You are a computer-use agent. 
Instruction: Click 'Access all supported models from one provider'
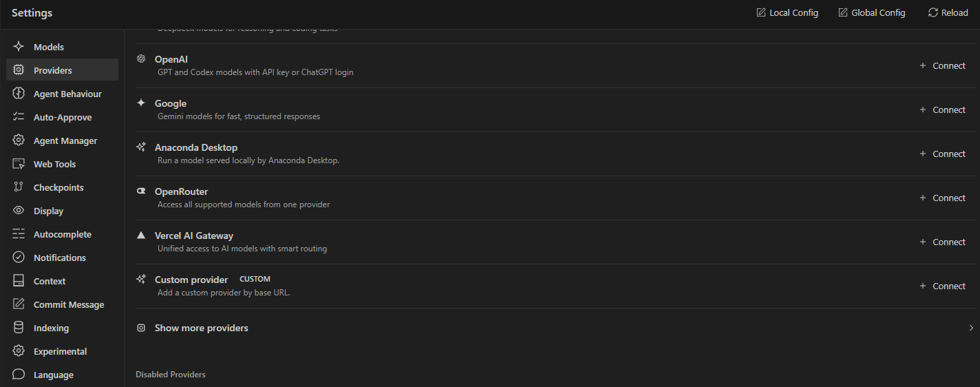pos(244,205)
